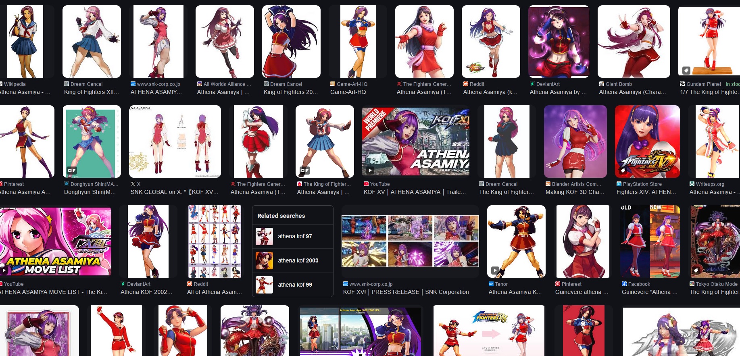This screenshot has height=356, width=740.
Task: Click the DeviantArt favicon above 'Athena Asamiya by'
Action: tap(532, 84)
